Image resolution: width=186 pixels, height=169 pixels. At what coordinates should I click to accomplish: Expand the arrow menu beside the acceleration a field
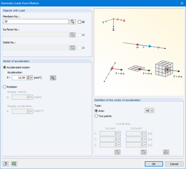click(31, 78)
